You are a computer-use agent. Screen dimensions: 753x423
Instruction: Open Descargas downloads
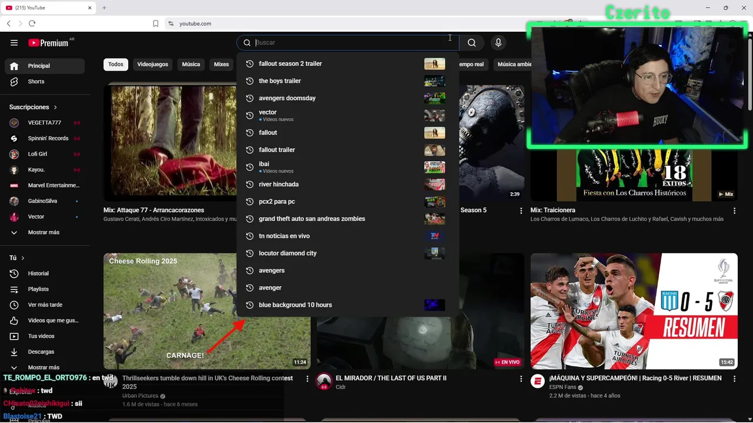(45, 352)
